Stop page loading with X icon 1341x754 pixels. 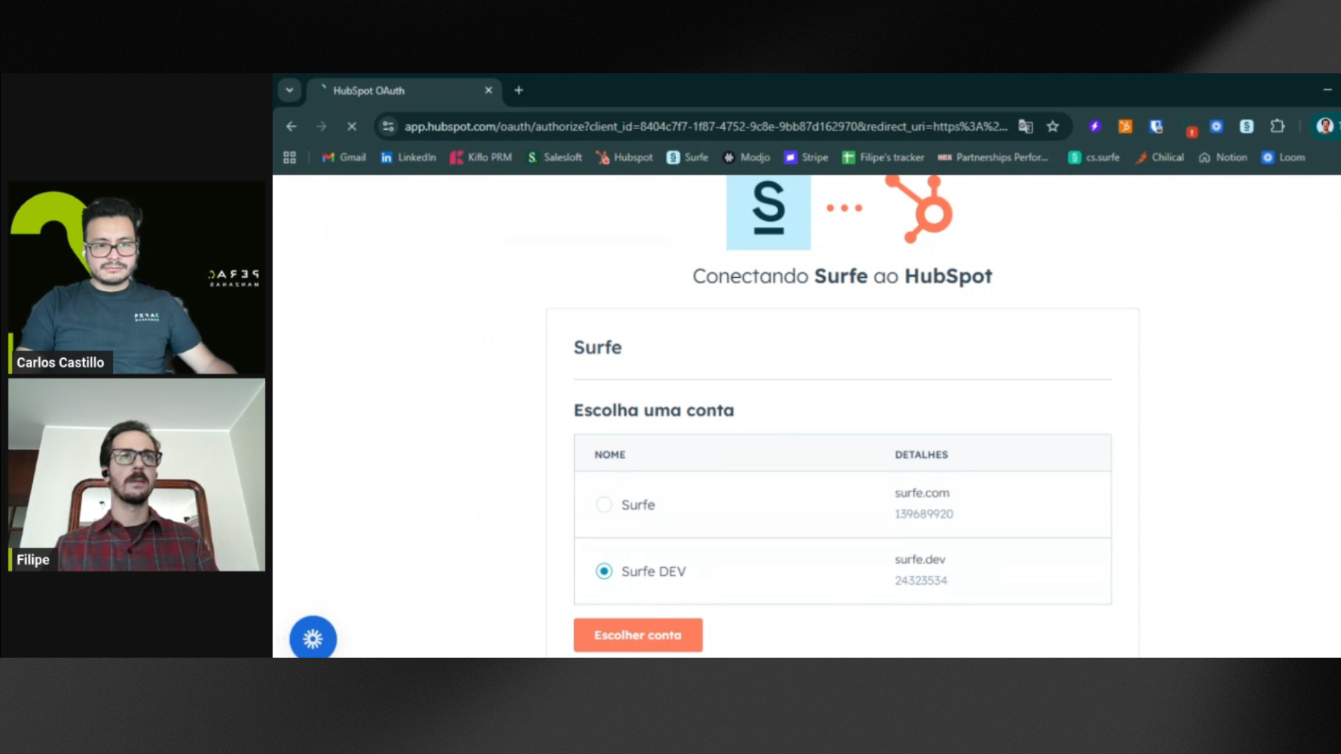point(352,126)
